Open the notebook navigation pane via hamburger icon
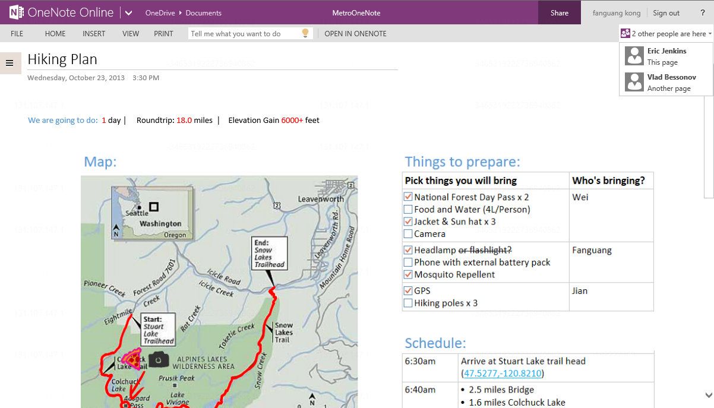Viewport: 714px width, 408px height. [10, 63]
